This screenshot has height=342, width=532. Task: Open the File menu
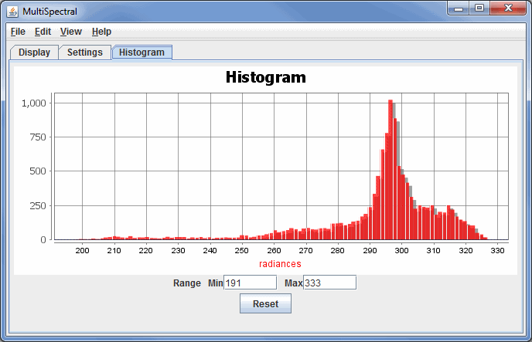[x=18, y=32]
